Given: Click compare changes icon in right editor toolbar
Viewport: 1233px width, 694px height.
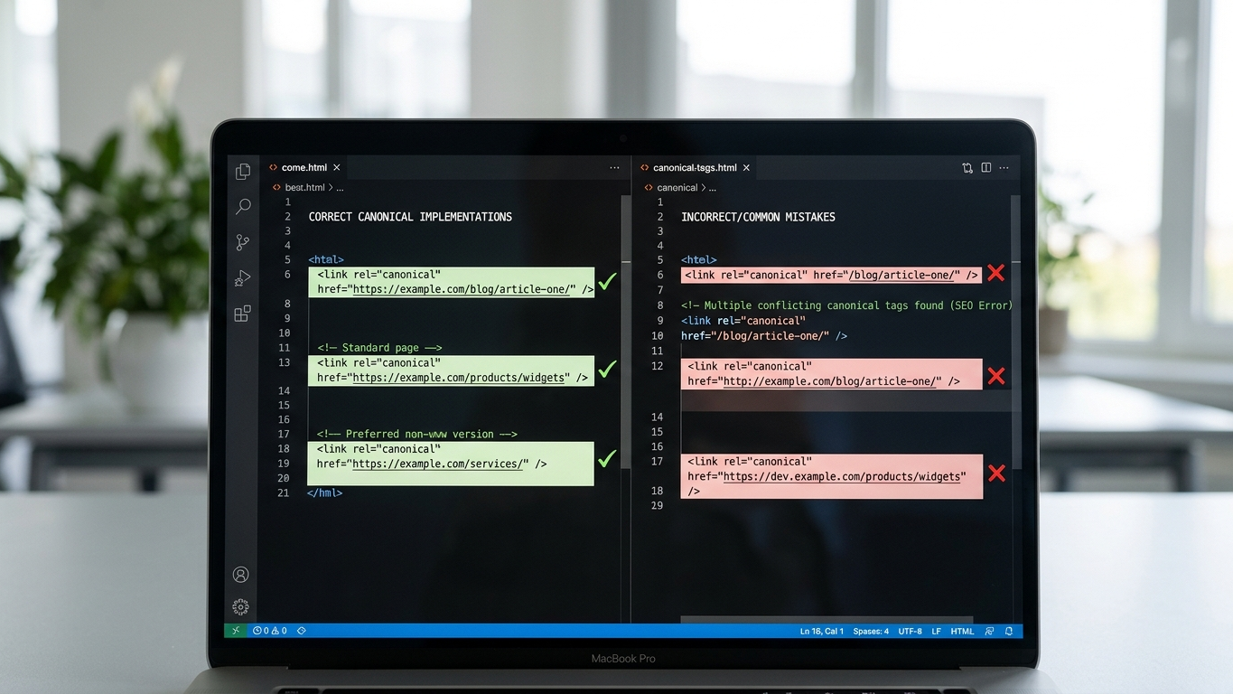Looking at the screenshot, I should click(967, 167).
